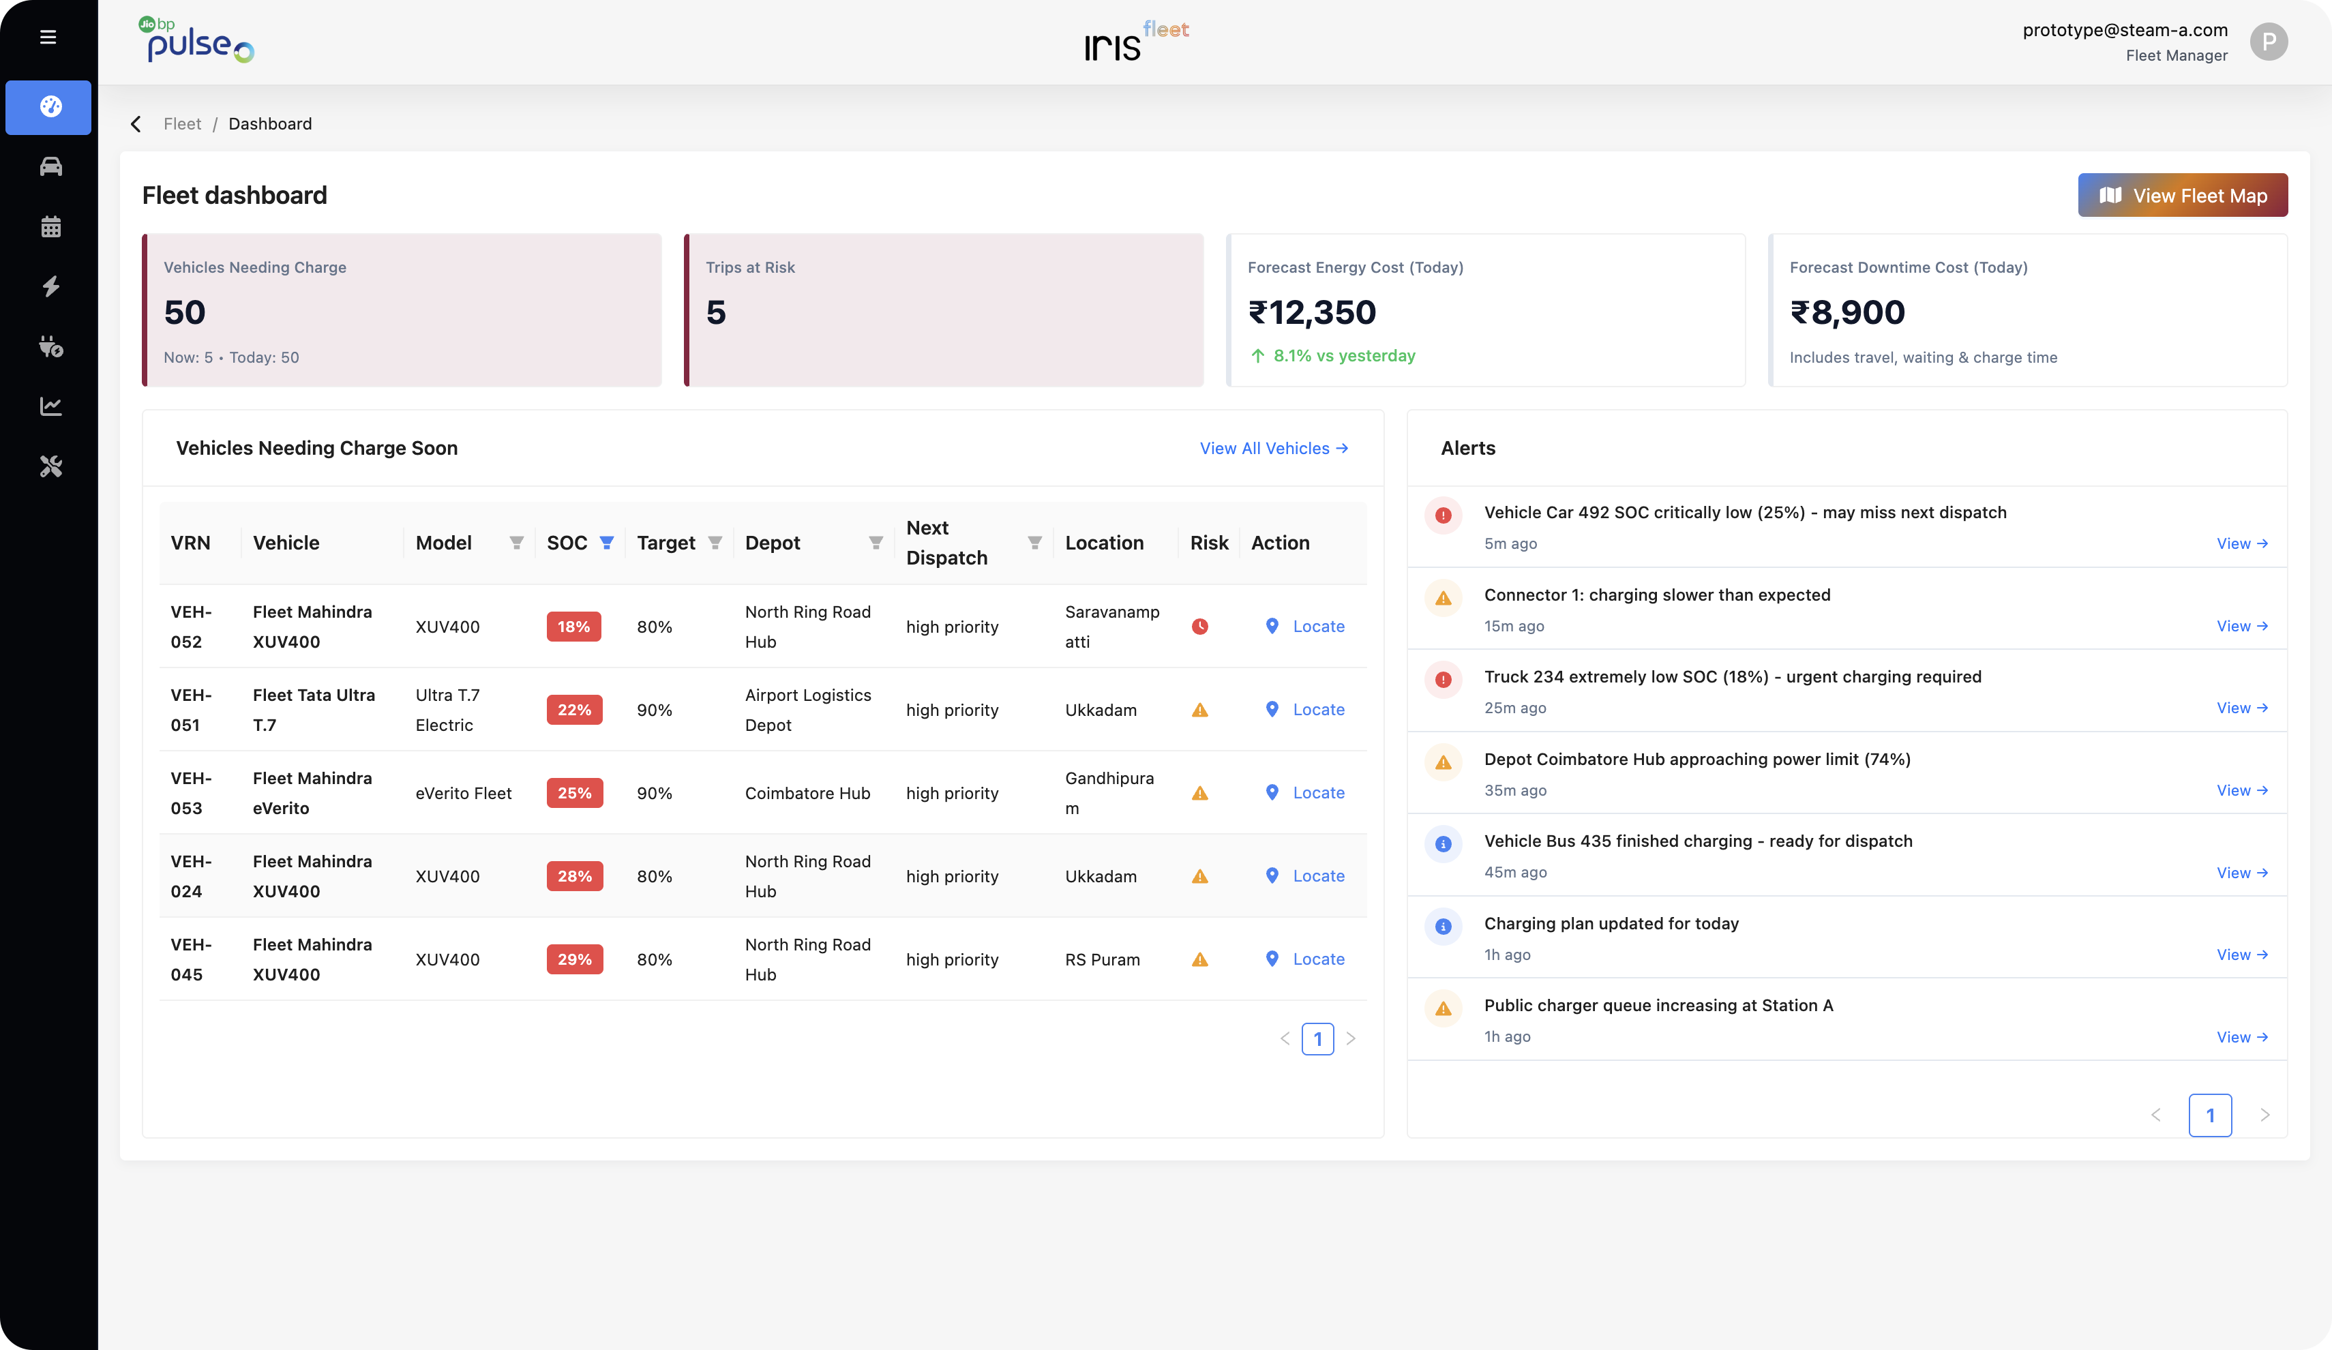Click the warning risk icon for VEH-024
This screenshot has width=2332, height=1350.
[1199, 876]
